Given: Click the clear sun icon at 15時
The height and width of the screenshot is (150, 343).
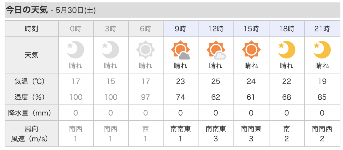Looking at the screenshot, I should point(251,50).
